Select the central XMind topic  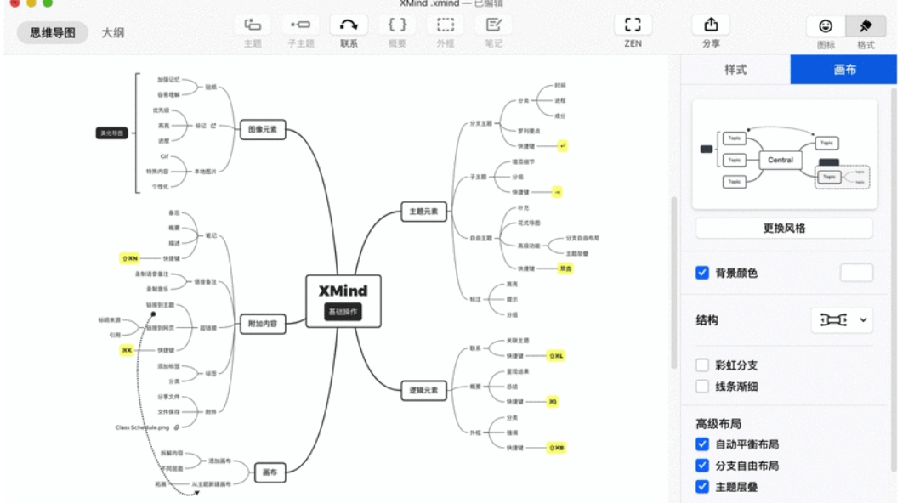point(343,301)
